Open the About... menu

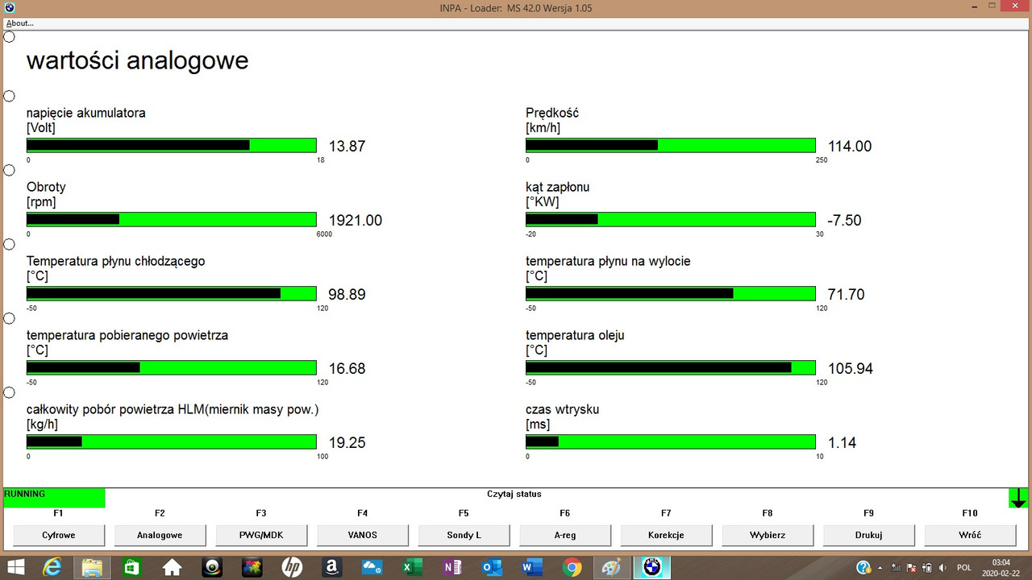click(x=20, y=23)
